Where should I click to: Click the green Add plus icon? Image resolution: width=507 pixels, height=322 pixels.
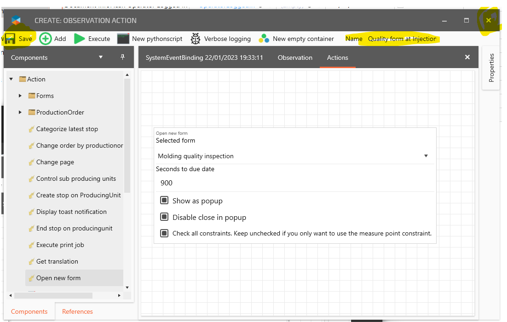click(x=46, y=39)
